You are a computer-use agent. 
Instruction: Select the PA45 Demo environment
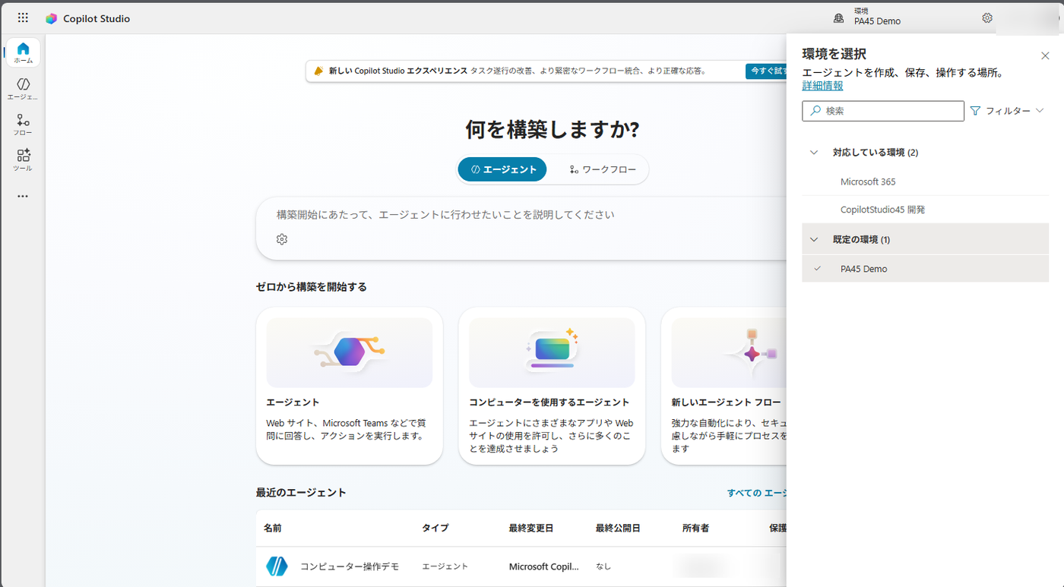click(x=925, y=269)
